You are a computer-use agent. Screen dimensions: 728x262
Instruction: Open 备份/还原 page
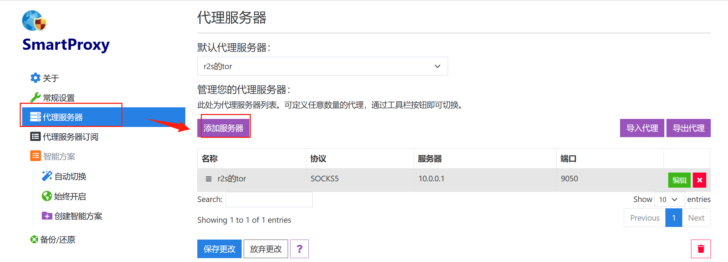click(58, 240)
